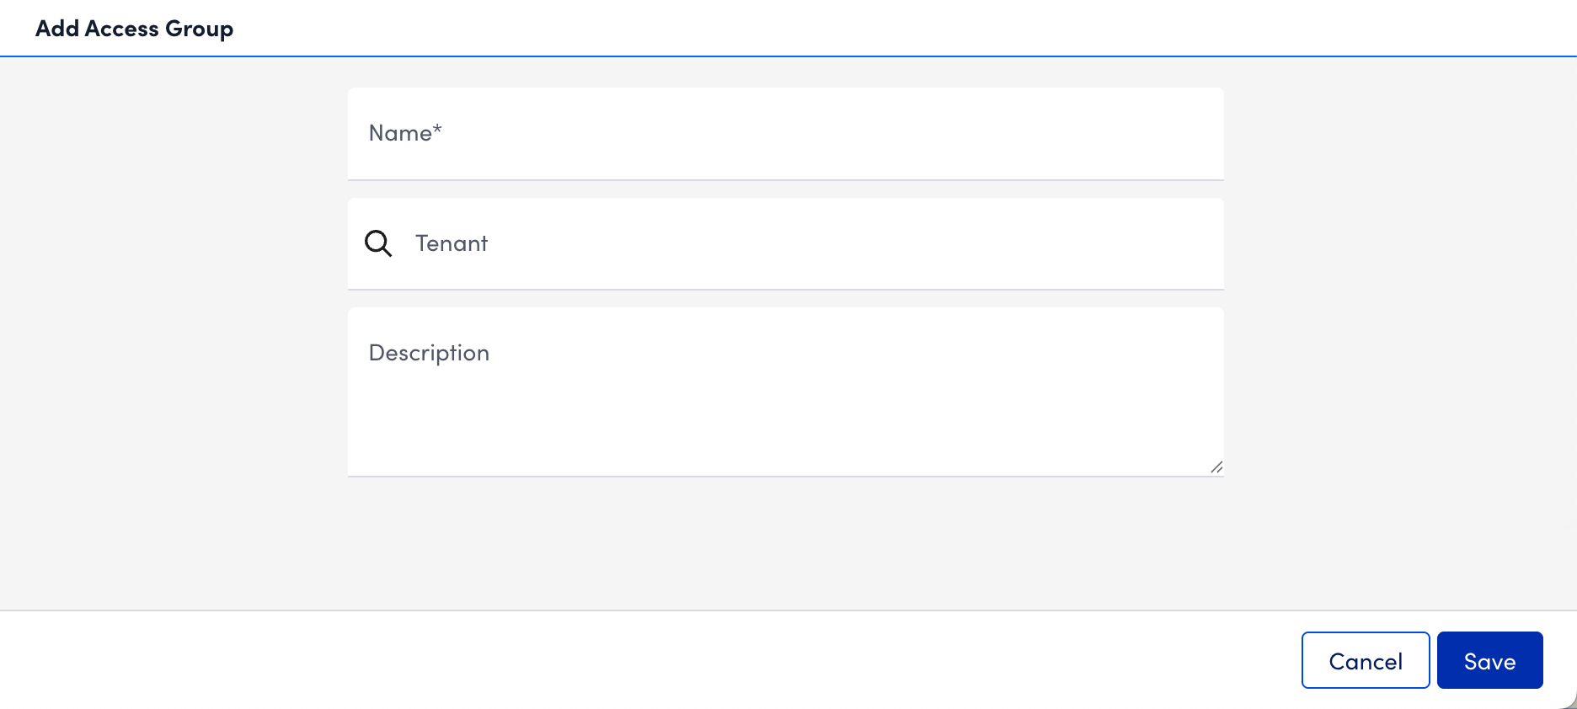
Task: Click Cancel to discard the access group
Action: (1365, 660)
